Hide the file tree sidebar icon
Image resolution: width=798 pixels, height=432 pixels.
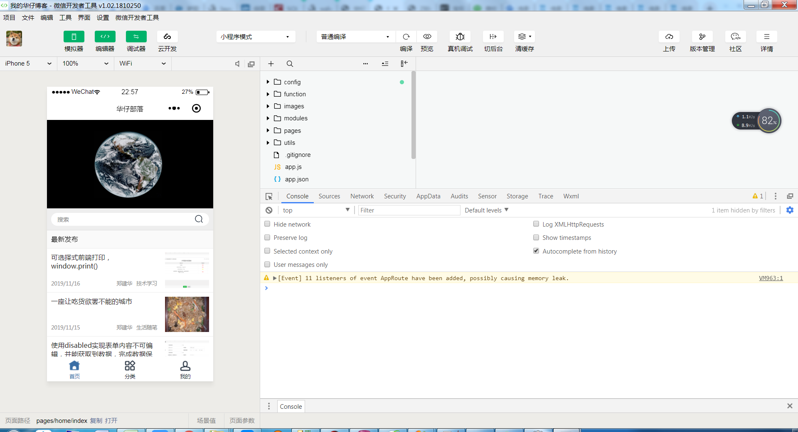click(404, 63)
